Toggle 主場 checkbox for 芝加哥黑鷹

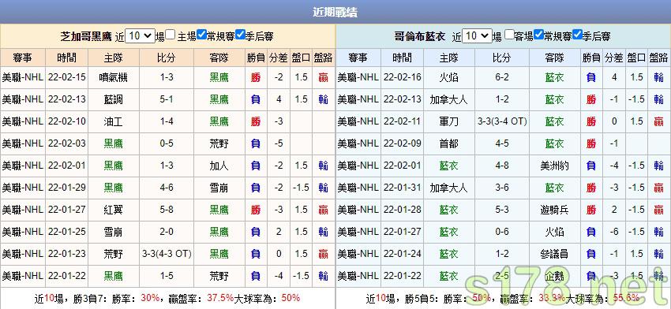(171, 35)
